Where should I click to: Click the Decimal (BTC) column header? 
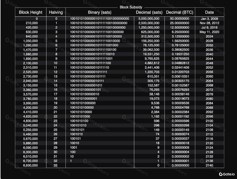tap(180, 12)
